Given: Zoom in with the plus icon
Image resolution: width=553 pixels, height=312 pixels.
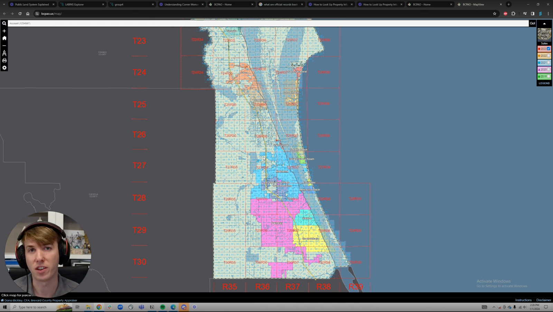Looking at the screenshot, I should coord(4,31).
